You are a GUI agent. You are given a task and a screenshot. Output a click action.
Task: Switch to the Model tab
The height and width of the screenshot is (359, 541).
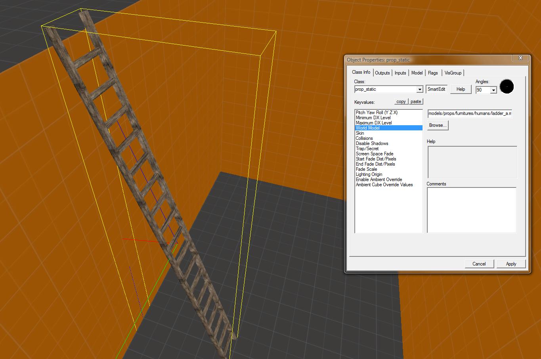pos(417,73)
